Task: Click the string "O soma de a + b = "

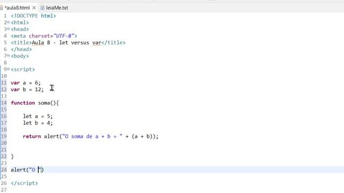Action: click(92, 136)
